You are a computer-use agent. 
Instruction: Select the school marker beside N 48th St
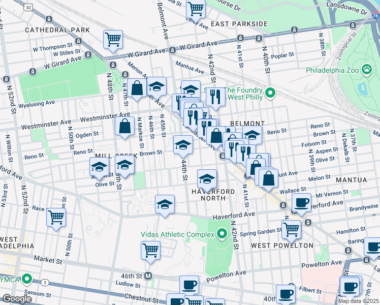[x=124, y=166]
